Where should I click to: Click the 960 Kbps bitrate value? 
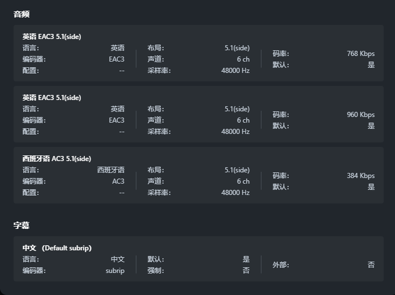click(360, 115)
